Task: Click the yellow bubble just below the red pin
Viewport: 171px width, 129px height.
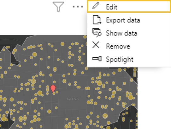Action: [x=54, y=94]
